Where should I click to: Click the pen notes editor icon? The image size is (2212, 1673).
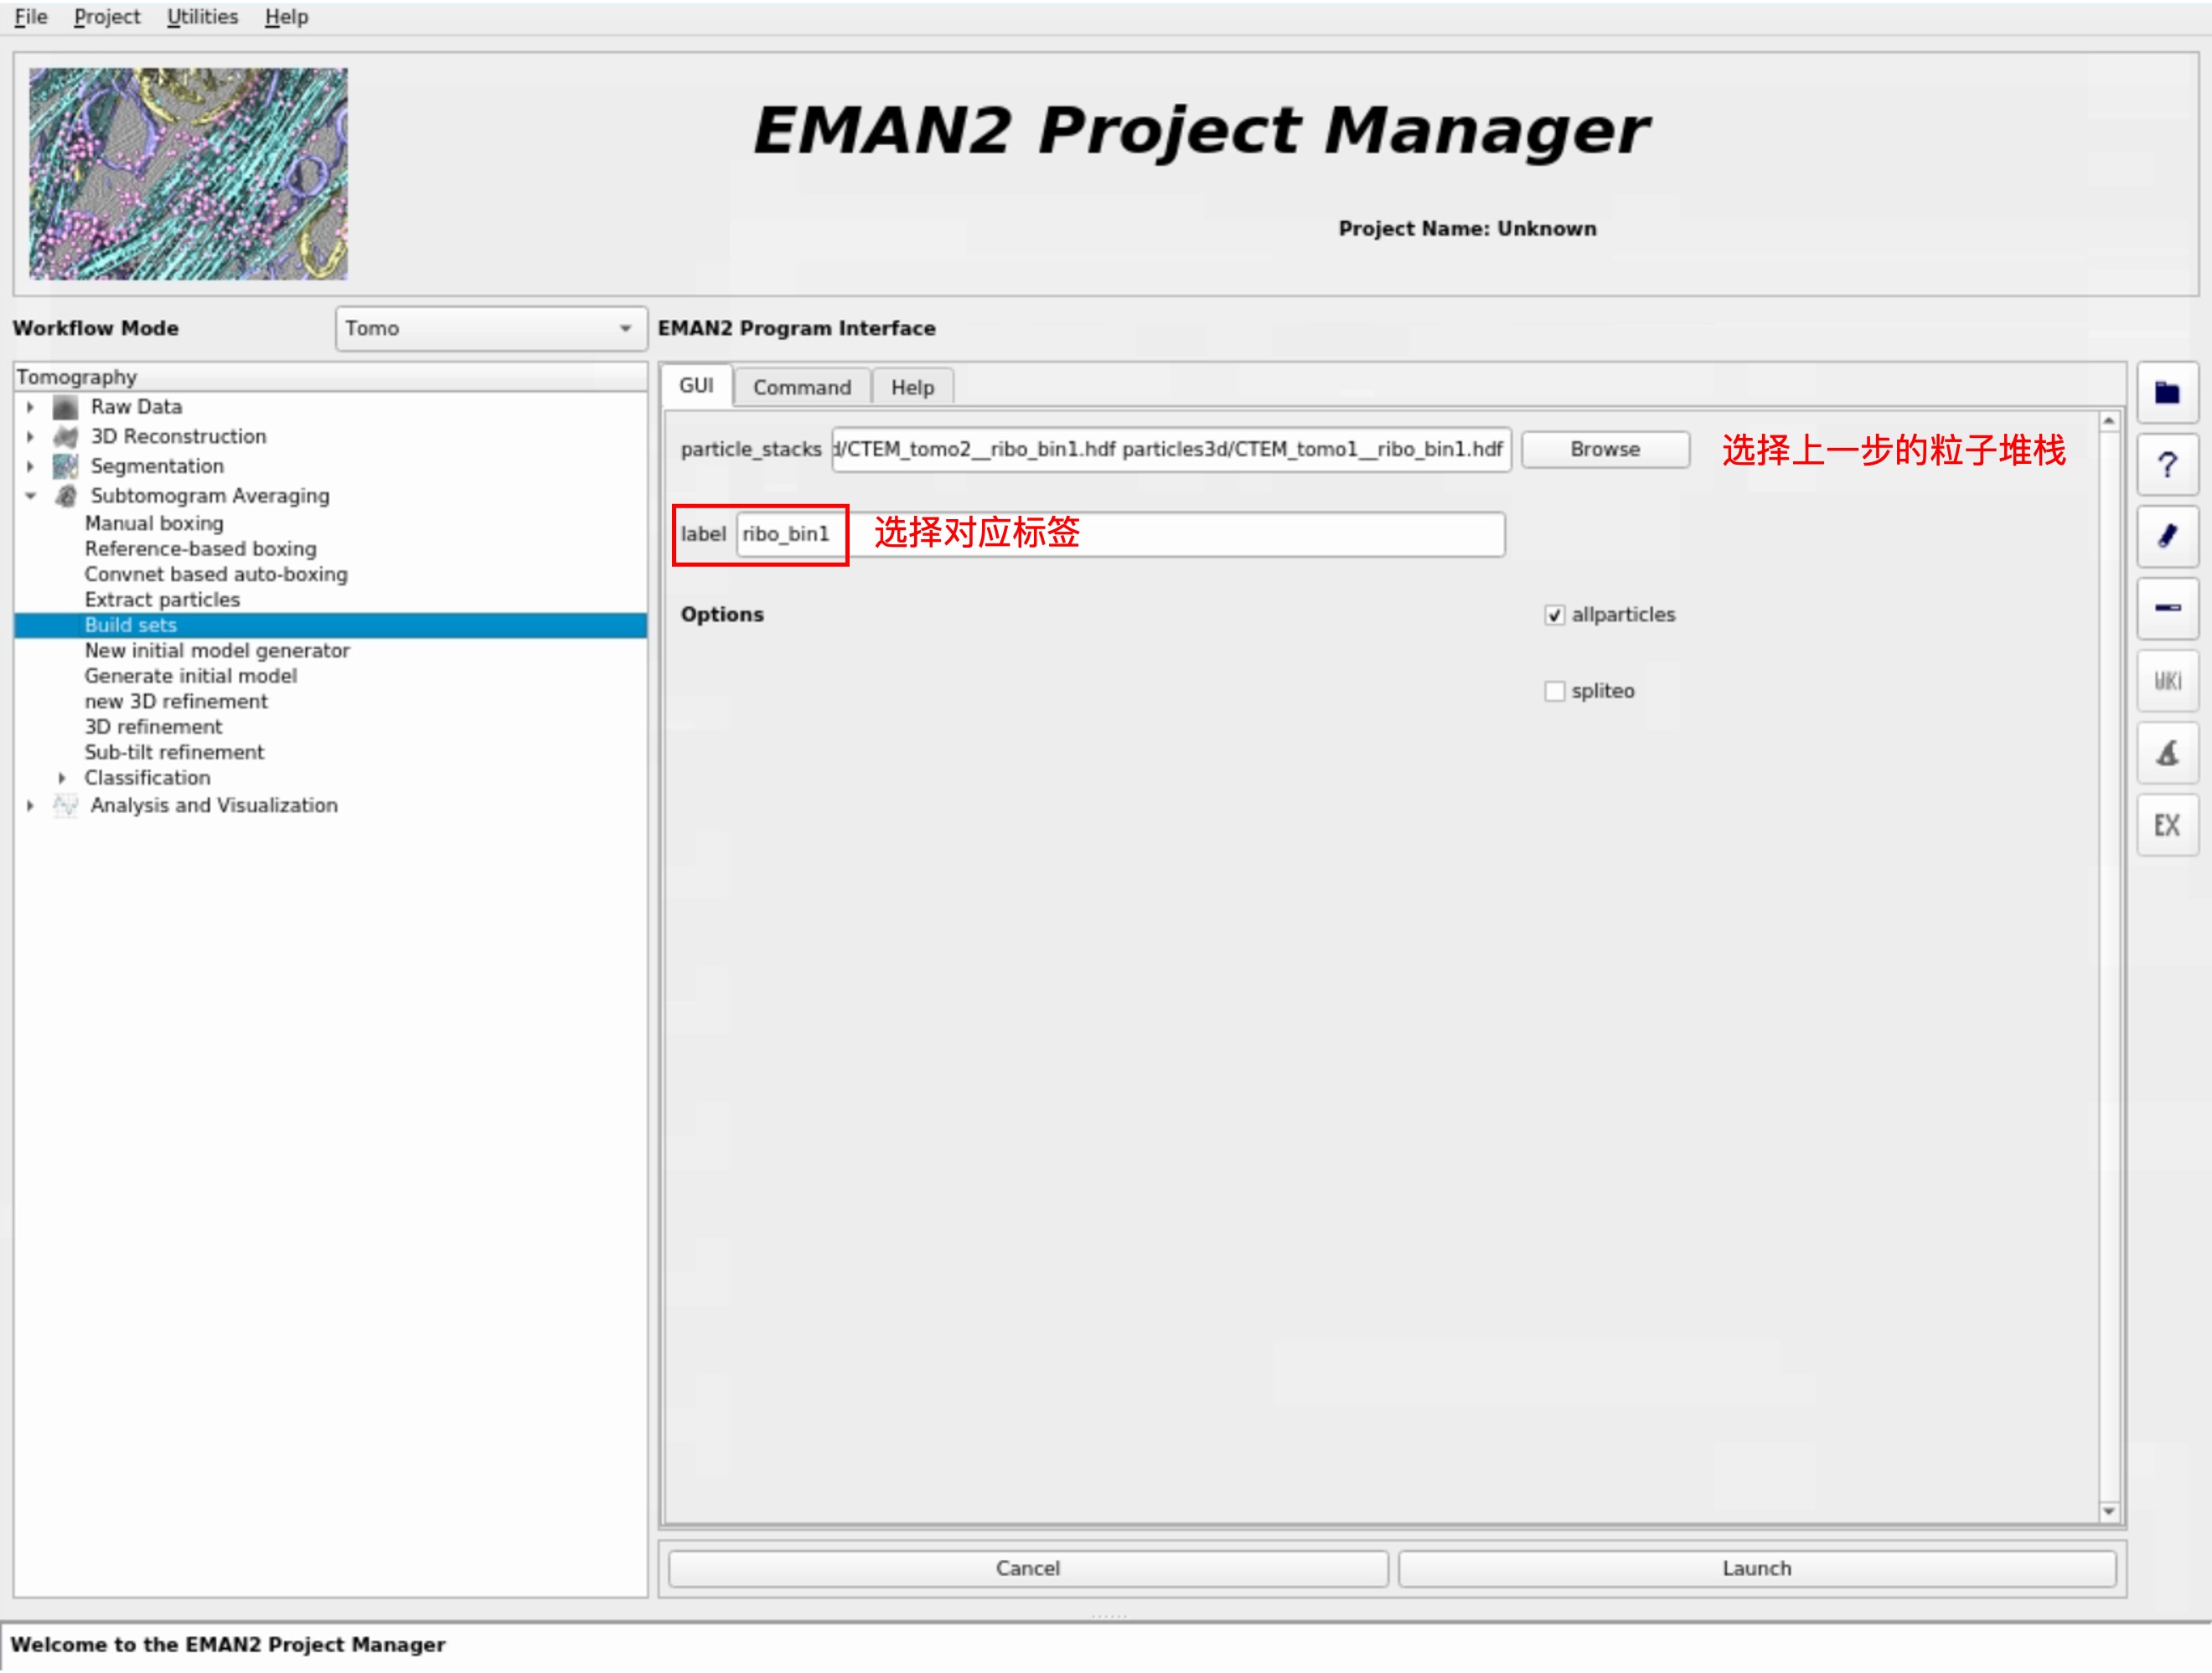2166,537
